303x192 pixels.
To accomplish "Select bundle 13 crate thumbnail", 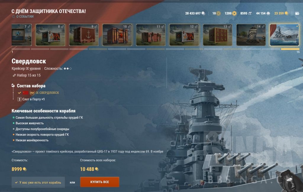I will pos(217,35).
